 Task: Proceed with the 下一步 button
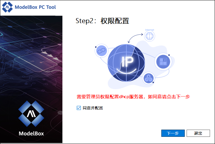(x=173, y=133)
